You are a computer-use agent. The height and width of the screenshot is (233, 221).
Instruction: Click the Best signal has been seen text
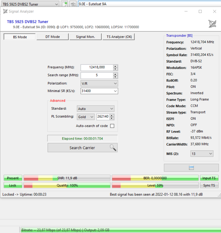[x=156, y=194]
